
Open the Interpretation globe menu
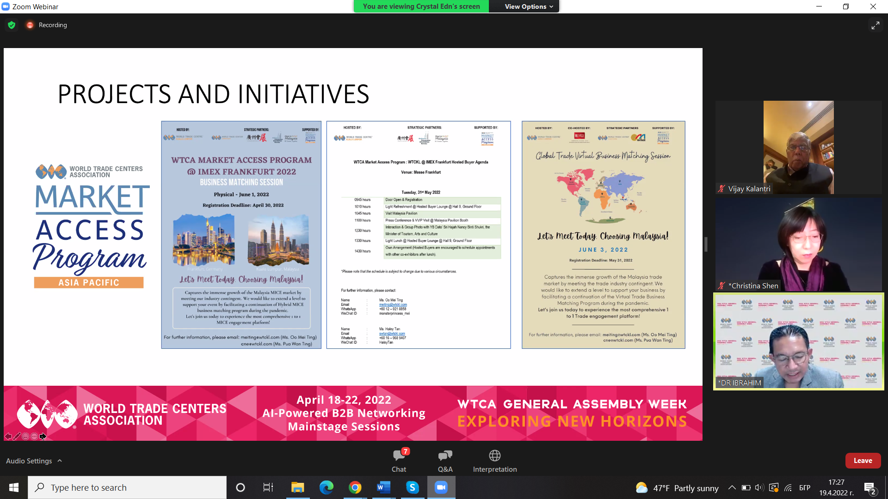[494, 461]
